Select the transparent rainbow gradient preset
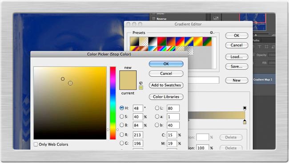289x163 pixels. pyautogui.click(x=171, y=49)
